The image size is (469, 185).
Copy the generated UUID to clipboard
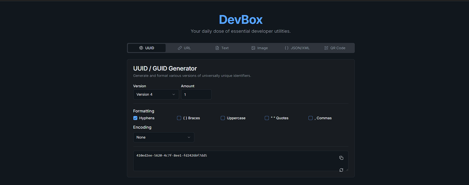[x=341, y=158]
